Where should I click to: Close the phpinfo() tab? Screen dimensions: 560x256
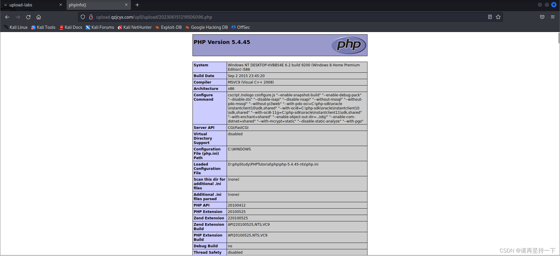pos(126,5)
